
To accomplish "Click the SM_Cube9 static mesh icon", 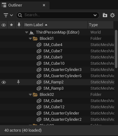I will tap(39, 57).
